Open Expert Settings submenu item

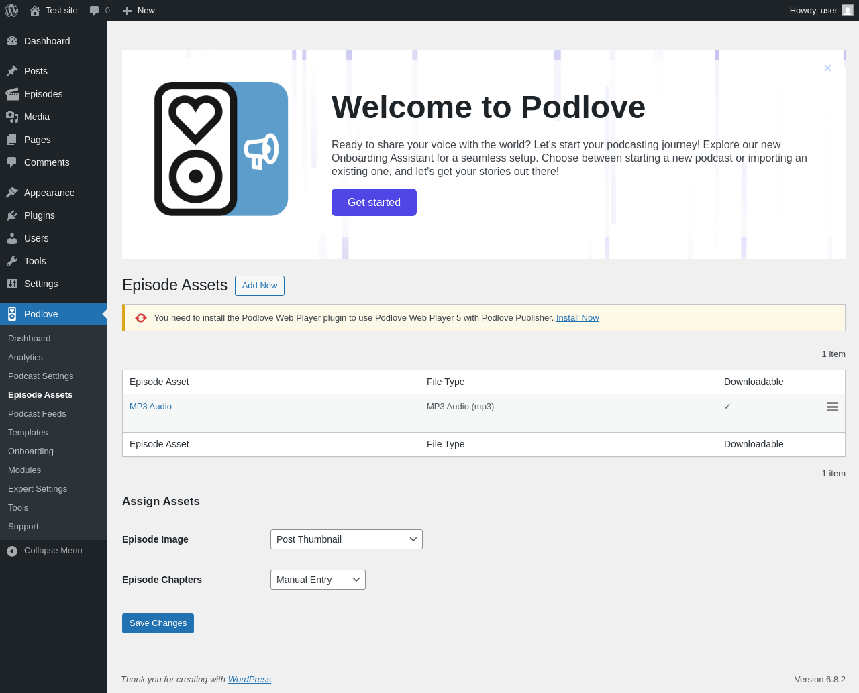[38, 489]
